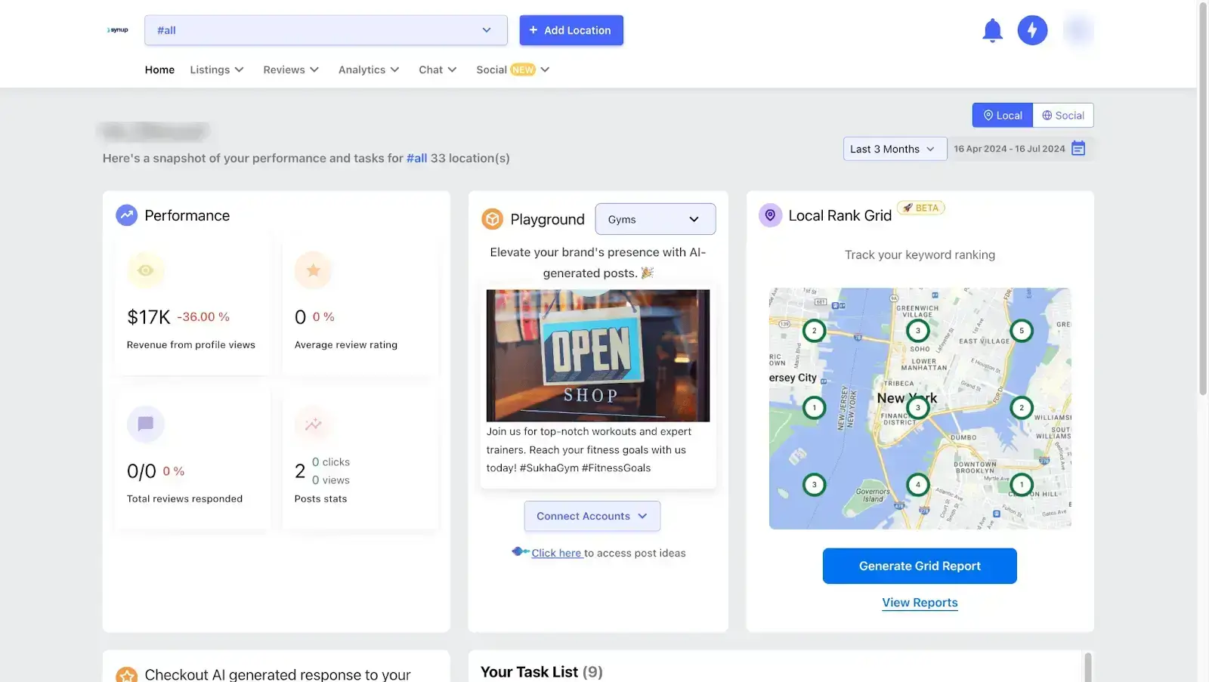Click map marker 2 near Williamsburg
This screenshot has width=1209, height=682.
(1022, 407)
